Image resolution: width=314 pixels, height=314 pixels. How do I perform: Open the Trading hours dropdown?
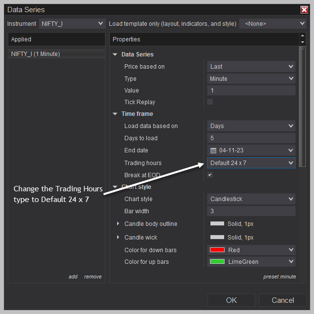pos(251,163)
